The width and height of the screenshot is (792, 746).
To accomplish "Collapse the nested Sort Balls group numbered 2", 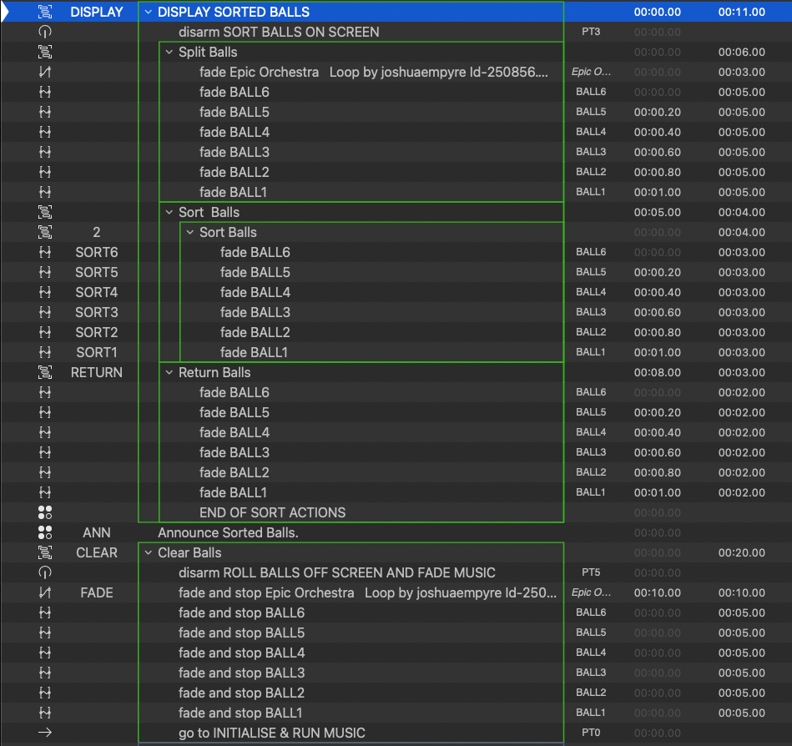I will (190, 233).
